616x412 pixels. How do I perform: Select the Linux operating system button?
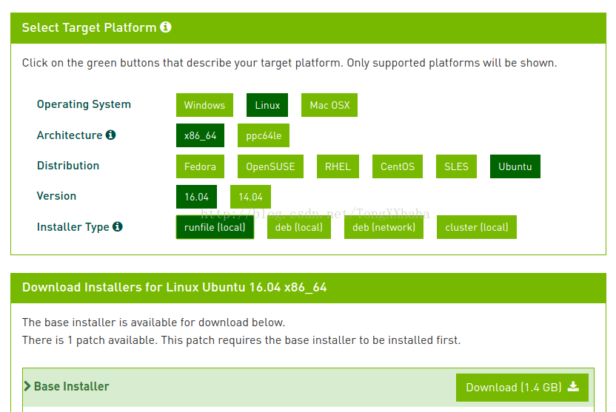(267, 105)
